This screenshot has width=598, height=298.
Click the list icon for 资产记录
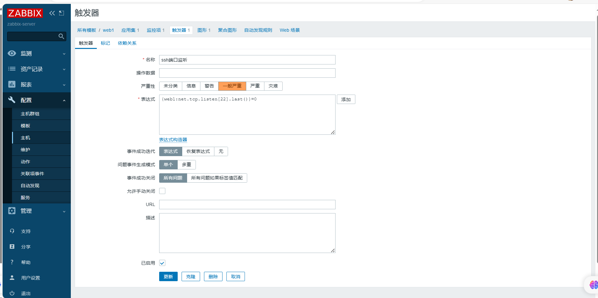[12, 69]
